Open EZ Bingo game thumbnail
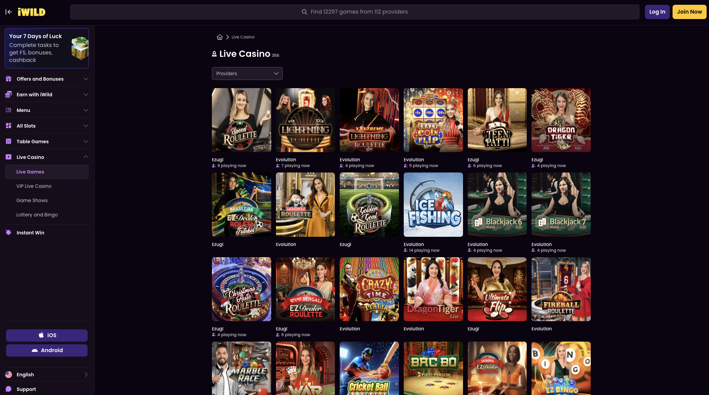Viewport: 709px width, 395px height. [x=561, y=368]
